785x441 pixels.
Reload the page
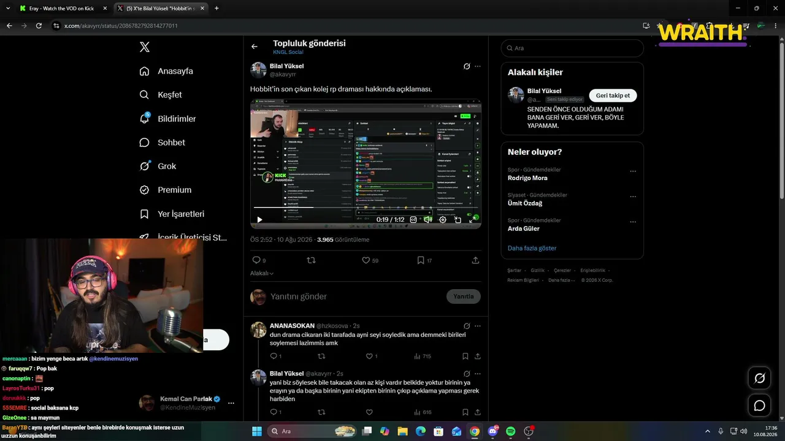39,26
